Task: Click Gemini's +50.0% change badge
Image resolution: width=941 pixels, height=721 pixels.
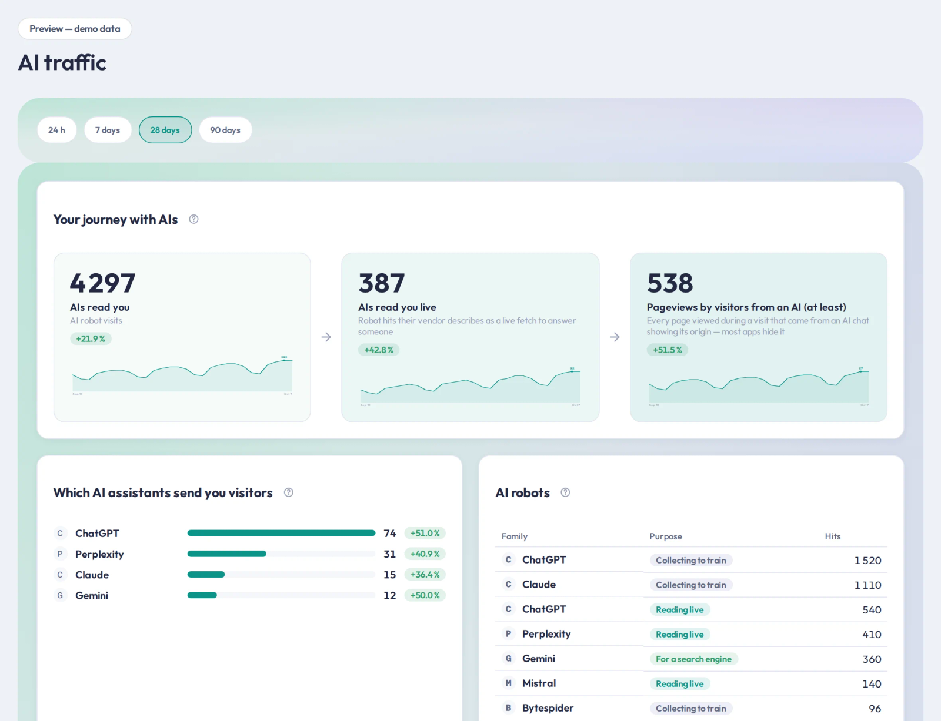Action: pos(425,595)
